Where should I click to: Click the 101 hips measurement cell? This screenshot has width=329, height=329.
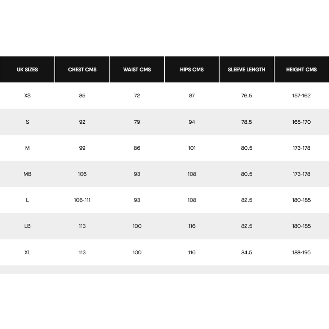coord(192,148)
